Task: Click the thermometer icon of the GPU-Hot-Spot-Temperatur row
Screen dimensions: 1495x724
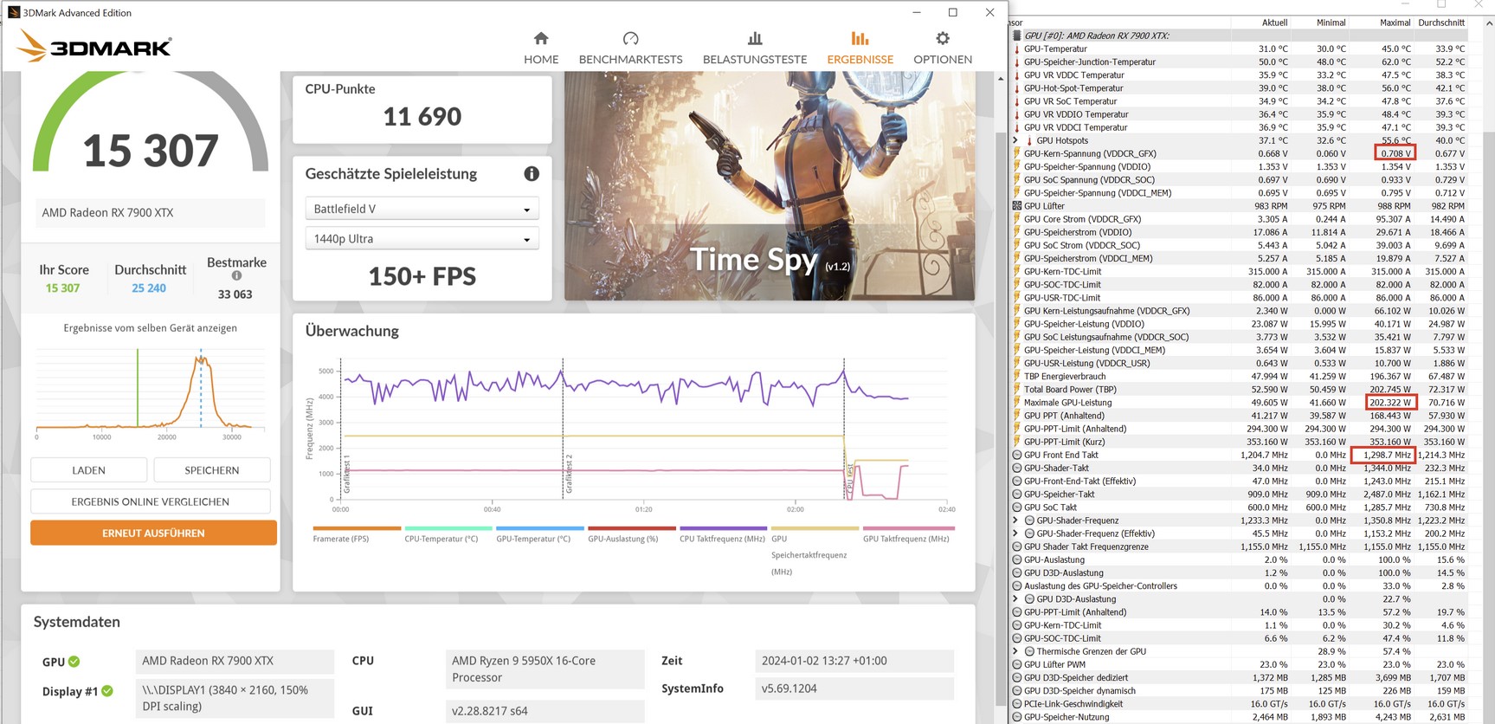Action: click(x=1017, y=88)
